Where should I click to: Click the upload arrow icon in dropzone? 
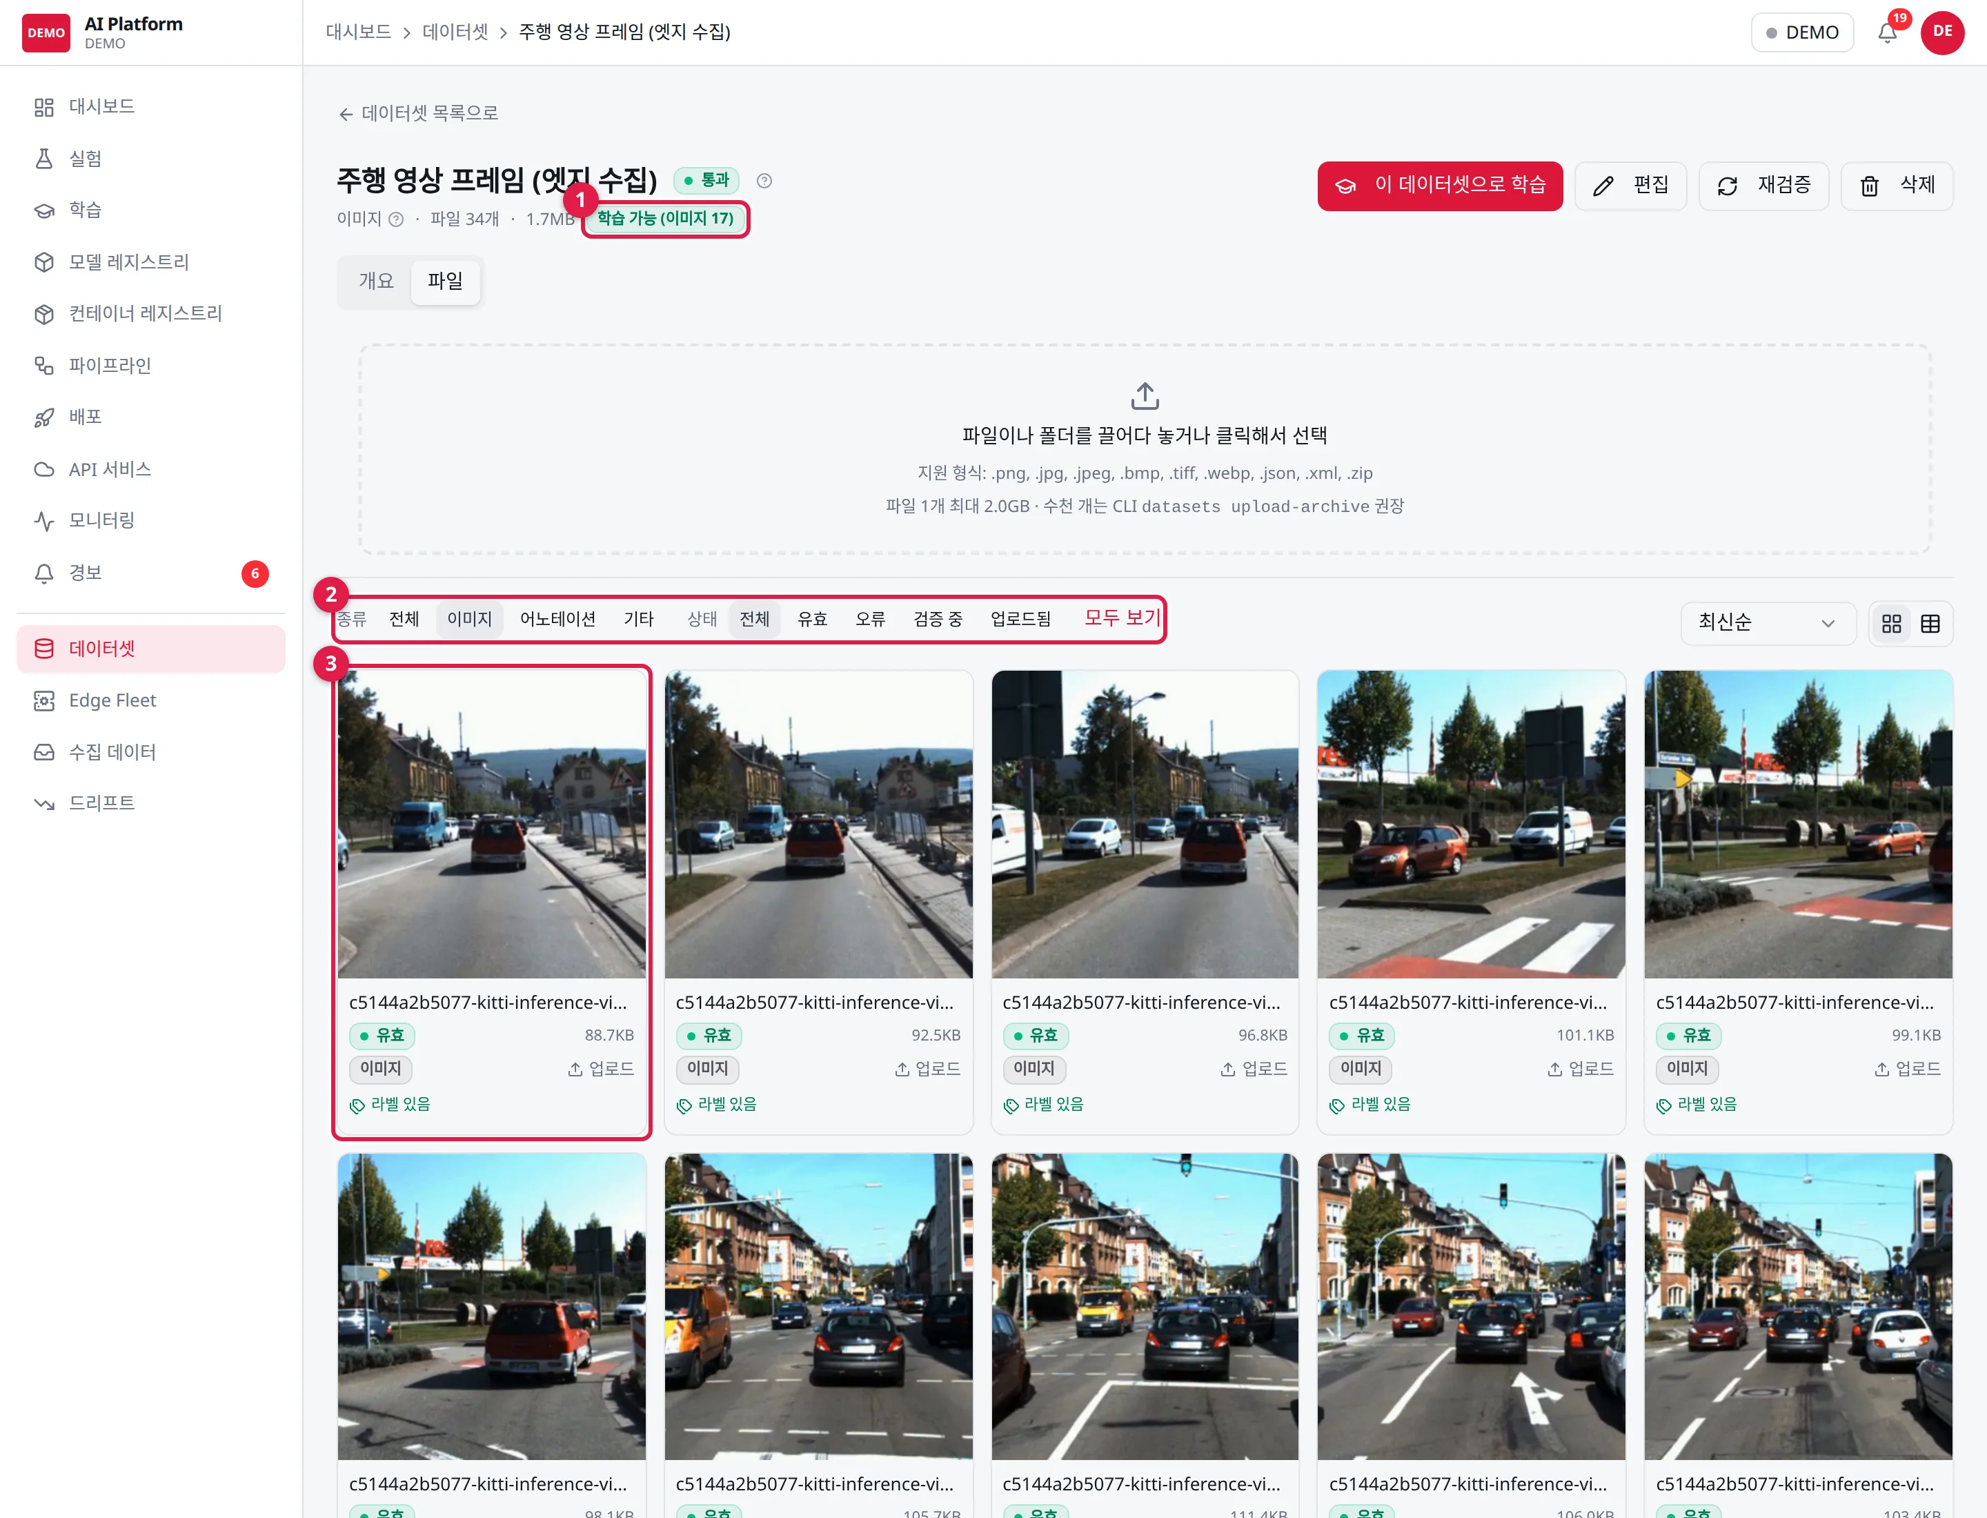pos(1145,396)
